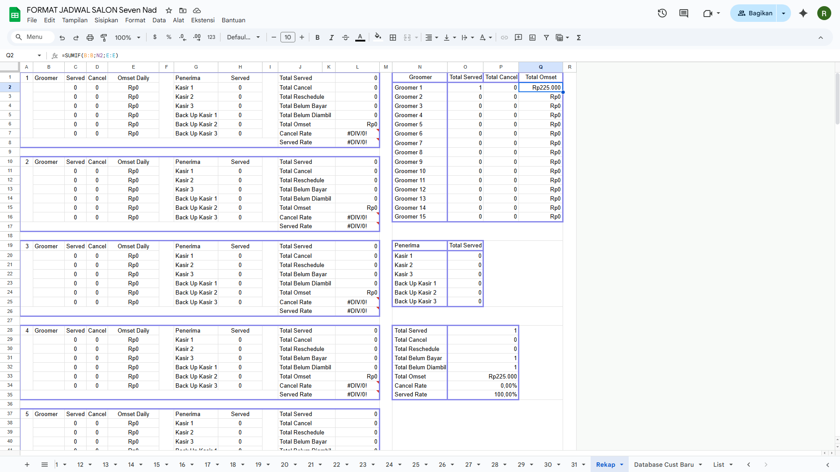Open the zoom 100% dropdown
The height and width of the screenshot is (472, 840).
point(127,38)
